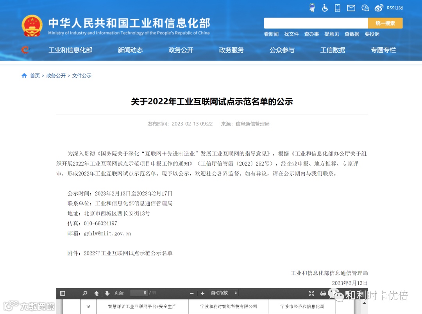Click email text gyhlw@miit.gov.cn
The image size is (422, 314).
pos(107,233)
